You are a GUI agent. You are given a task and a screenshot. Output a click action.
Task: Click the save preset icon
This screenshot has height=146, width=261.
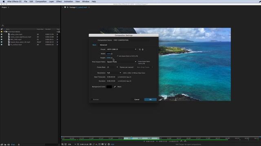point(139,49)
